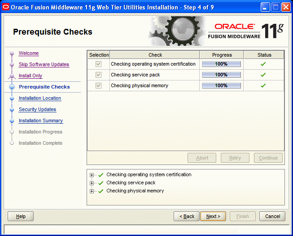The width and height of the screenshot is (293, 236).
Task: Click progress bar for physical memory check
Action: 221,85
